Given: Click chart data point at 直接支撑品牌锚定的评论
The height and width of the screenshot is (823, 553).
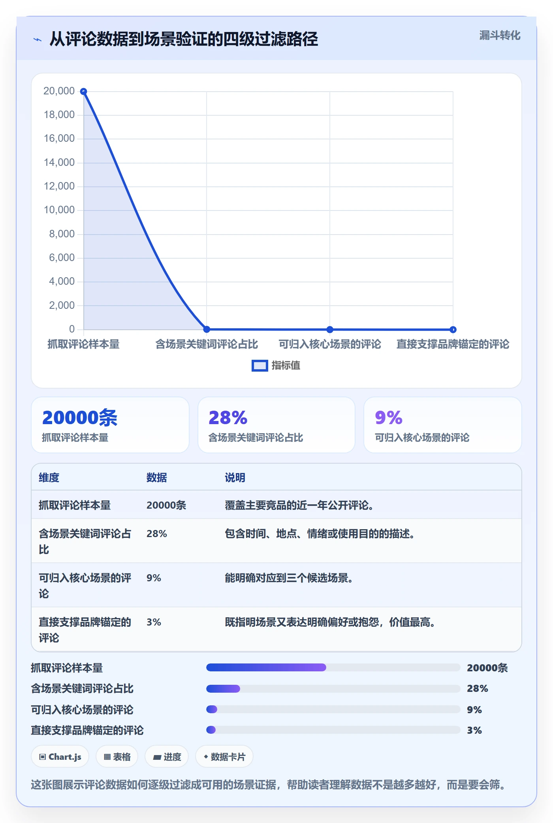Looking at the screenshot, I should [x=453, y=329].
